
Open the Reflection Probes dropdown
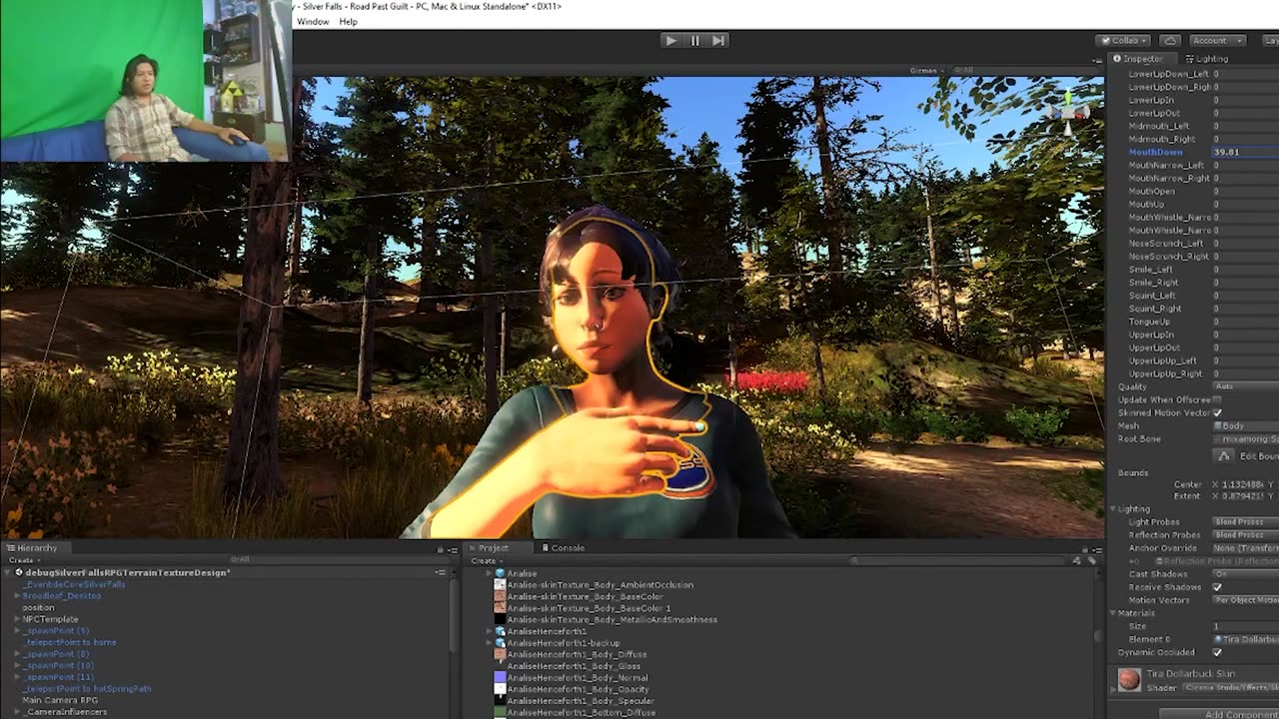(1246, 535)
